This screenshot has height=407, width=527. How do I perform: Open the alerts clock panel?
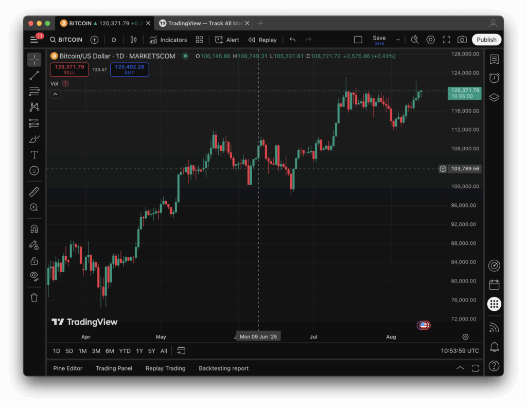coord(494,78)
